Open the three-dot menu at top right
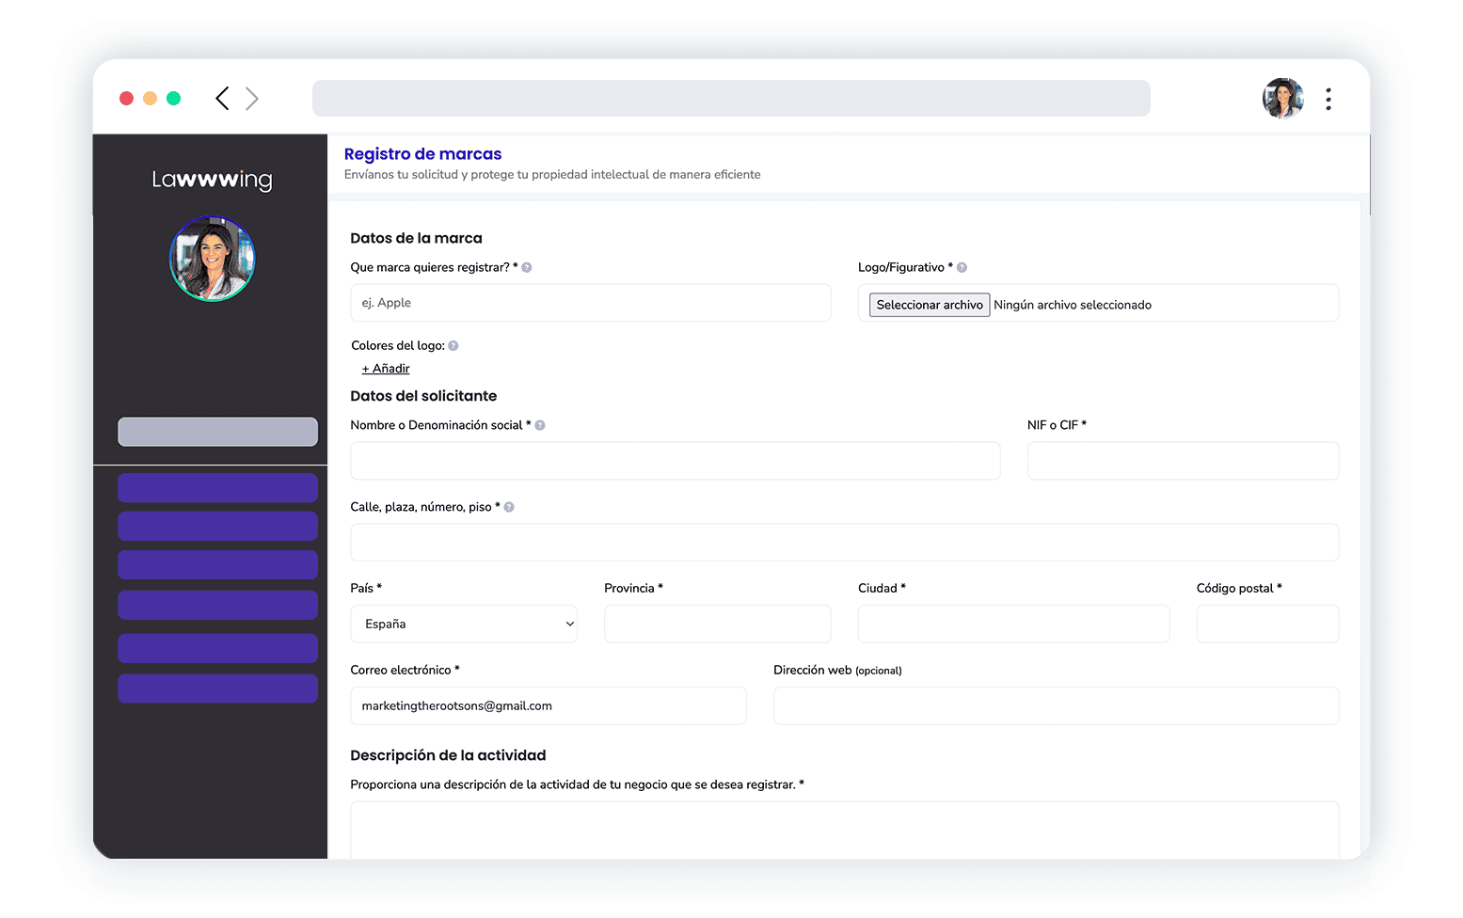The height and width of the screenshot is (918, 1463). pyautogui.click(x=1328, y=99)
